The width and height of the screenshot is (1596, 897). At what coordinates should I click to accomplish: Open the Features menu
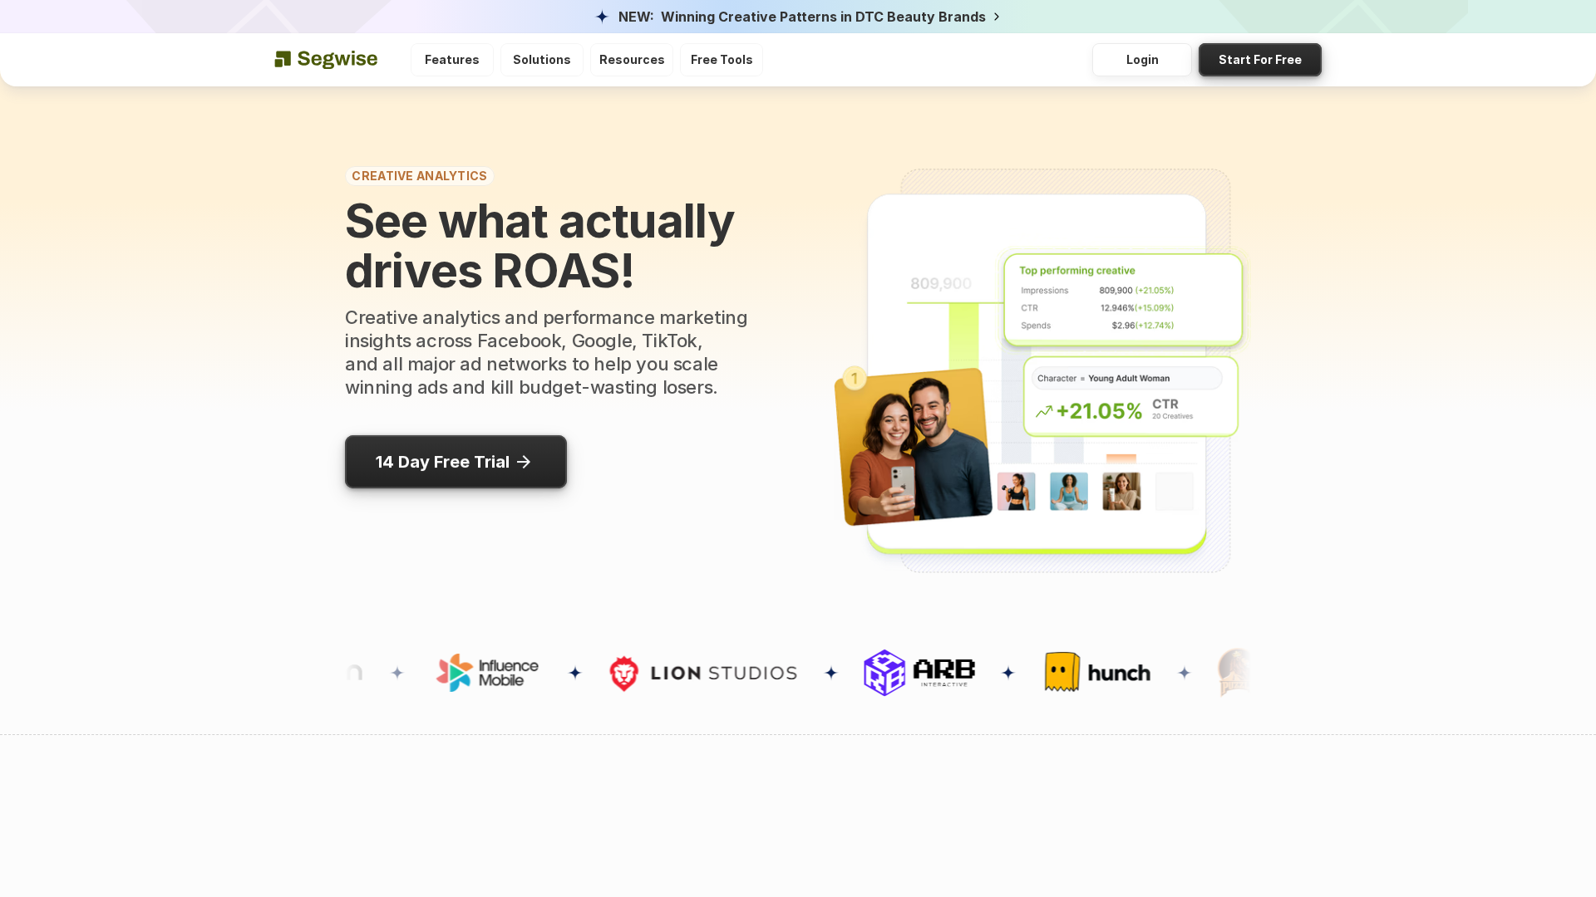tap(451, 59)
